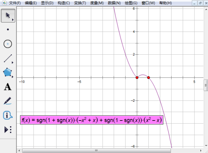
Task: Open the 数据(N) menu
Action: [114, 3]
